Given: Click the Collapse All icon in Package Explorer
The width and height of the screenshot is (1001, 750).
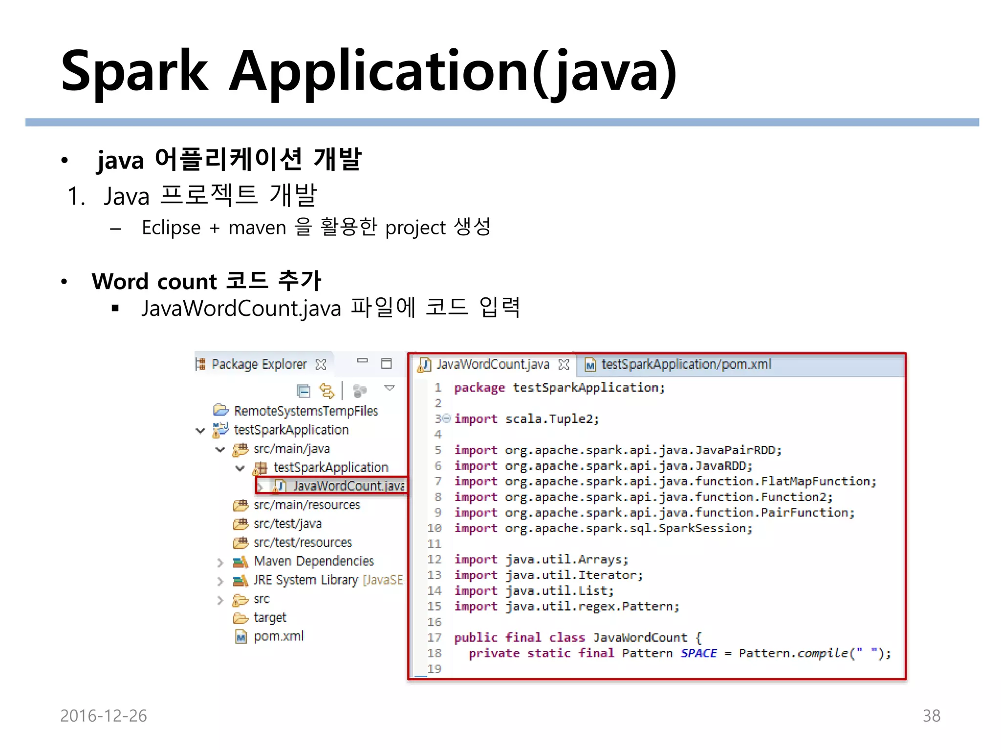Looking at the screenshot, I should click(x=304, y=391).
